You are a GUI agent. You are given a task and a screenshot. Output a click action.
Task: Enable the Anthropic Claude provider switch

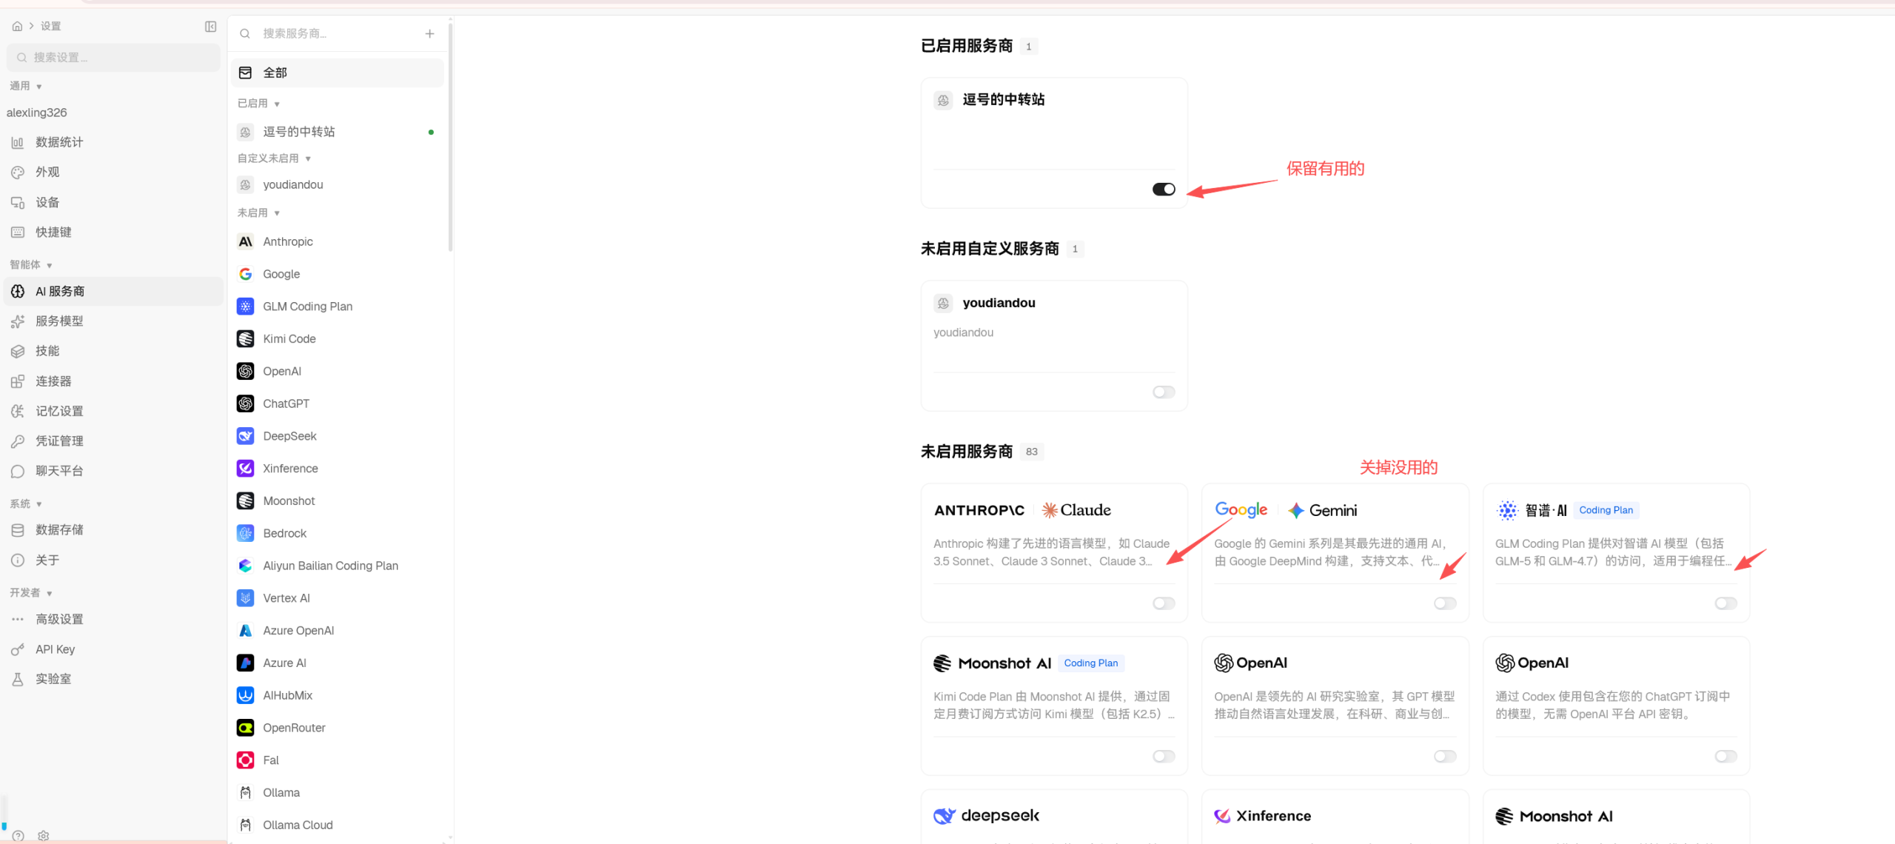point(1164,603)
